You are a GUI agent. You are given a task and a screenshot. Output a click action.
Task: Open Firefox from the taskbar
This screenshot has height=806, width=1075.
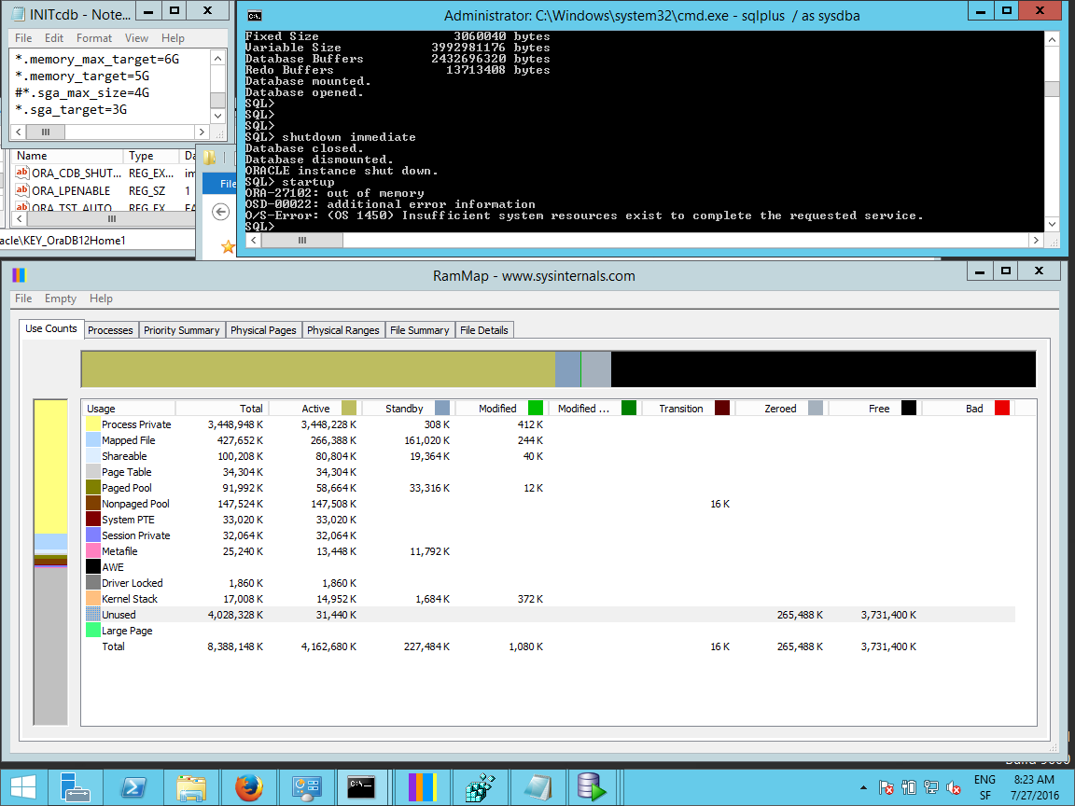249,786
